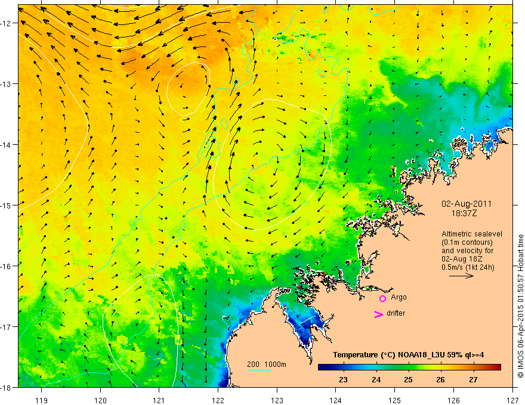Click the latitude axis label -13
Screen dimensions: 525x405
7,84
